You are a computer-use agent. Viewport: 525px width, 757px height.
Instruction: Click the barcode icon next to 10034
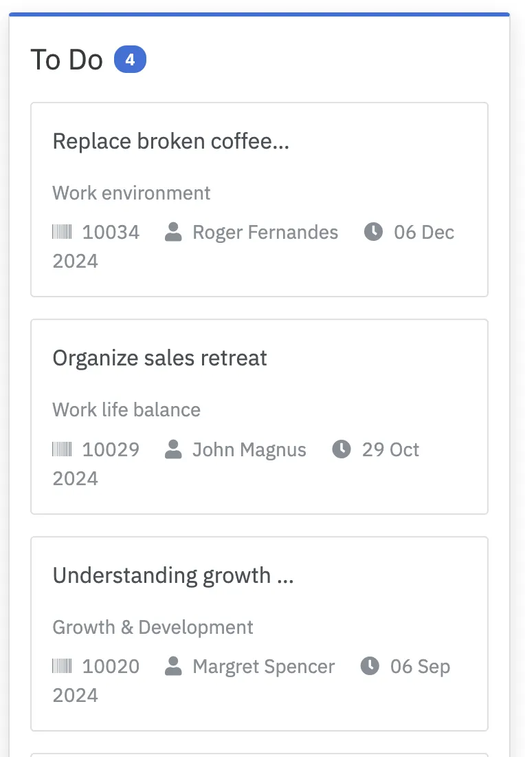(63, 232)
